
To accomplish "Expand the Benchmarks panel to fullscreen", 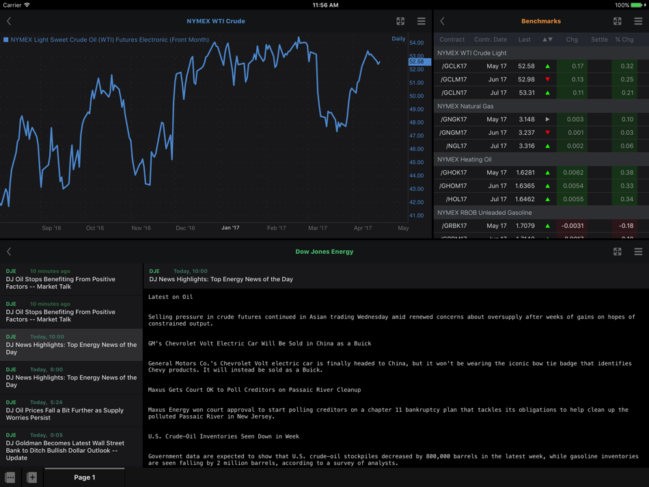I will [617, 21].
